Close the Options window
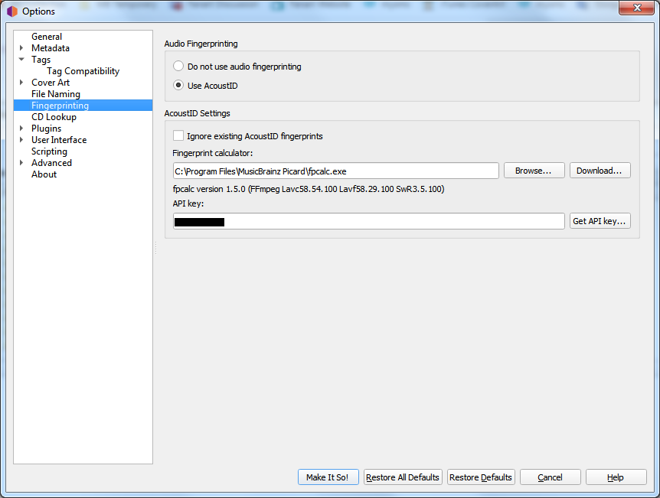Screen dimensions: 660x498 pos(636,8)
